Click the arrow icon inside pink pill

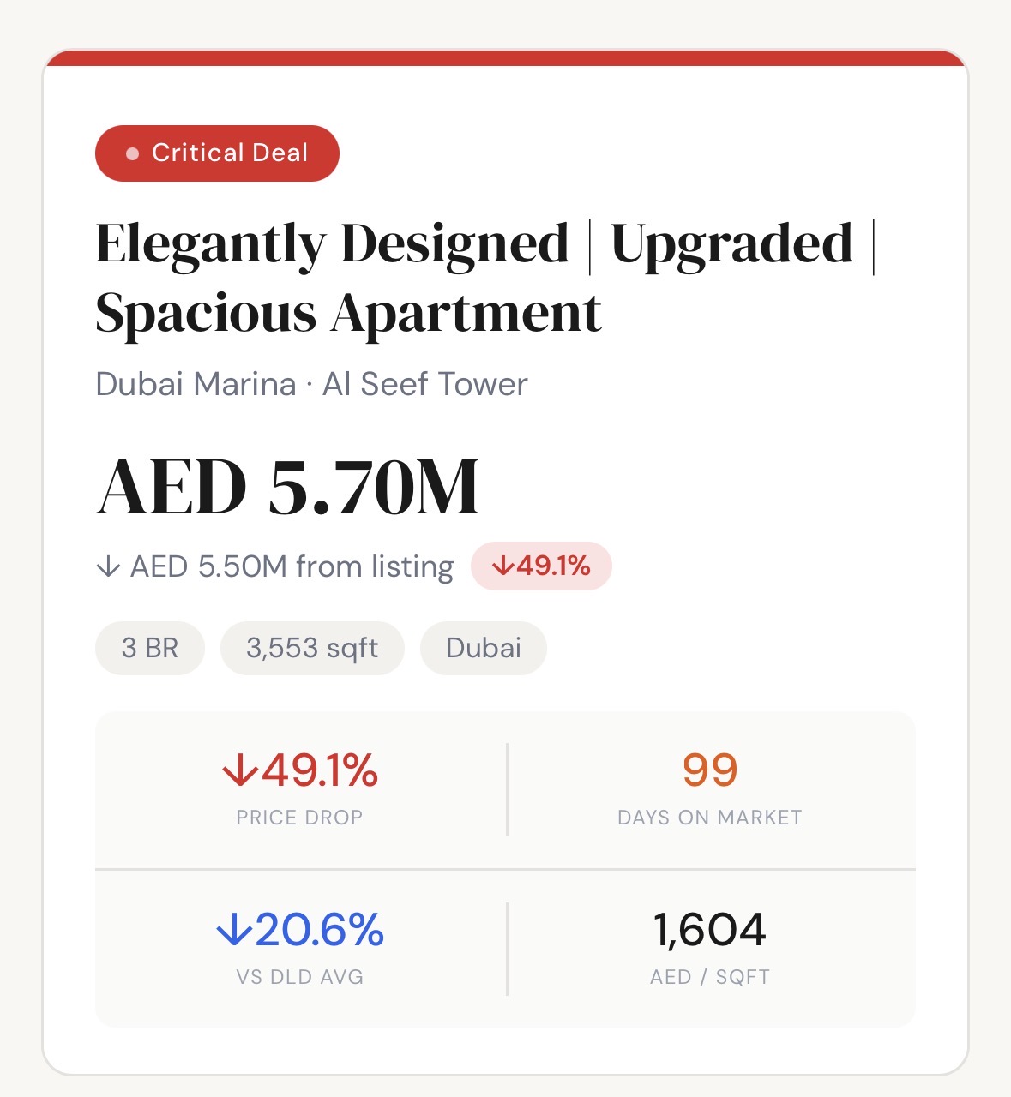[502, 566]
